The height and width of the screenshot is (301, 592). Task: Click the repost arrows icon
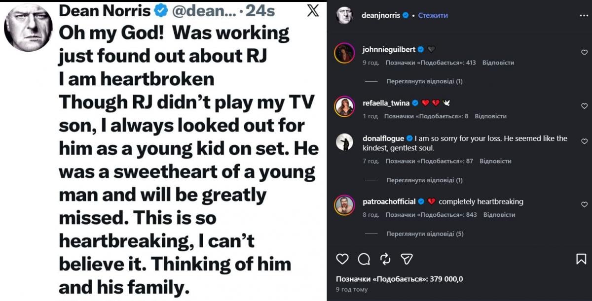(385, 259)
